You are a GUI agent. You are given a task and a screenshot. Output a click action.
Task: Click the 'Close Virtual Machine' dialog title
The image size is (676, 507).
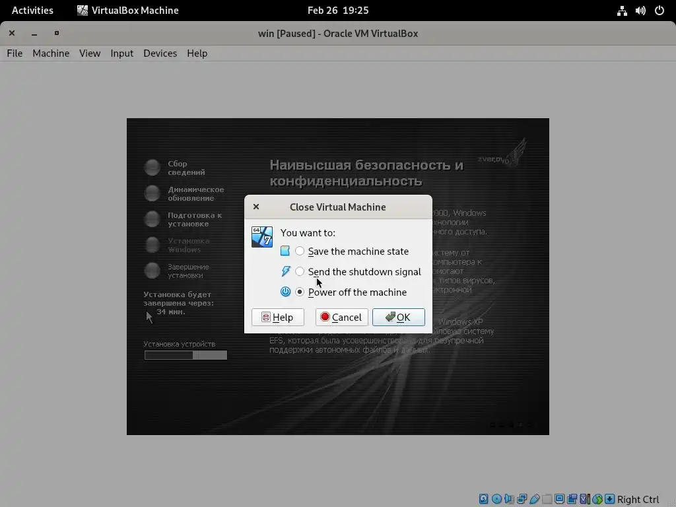[337, 207]
